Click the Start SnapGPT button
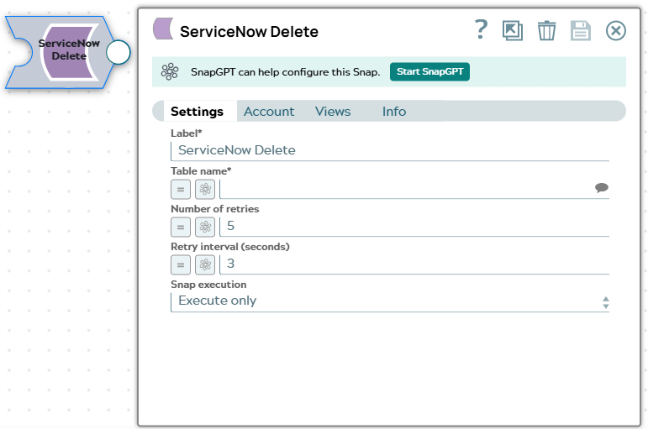The image size is (648, 429). click(429, 72)
